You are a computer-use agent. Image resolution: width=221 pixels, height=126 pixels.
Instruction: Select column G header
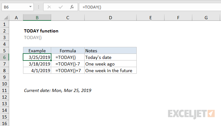click(x=206, y=18)
